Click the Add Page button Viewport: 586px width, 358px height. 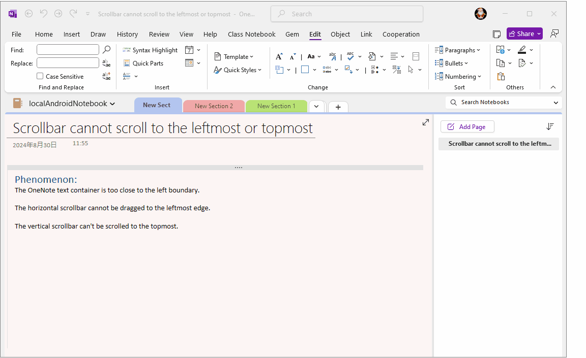coord(467,127)
